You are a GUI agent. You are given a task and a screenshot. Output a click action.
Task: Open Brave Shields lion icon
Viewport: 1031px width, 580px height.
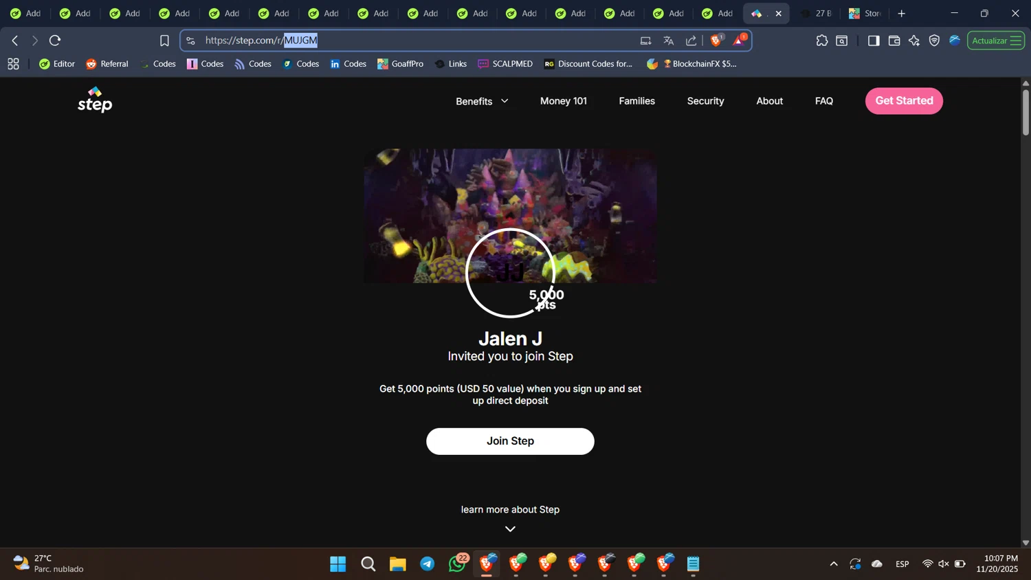717,41
